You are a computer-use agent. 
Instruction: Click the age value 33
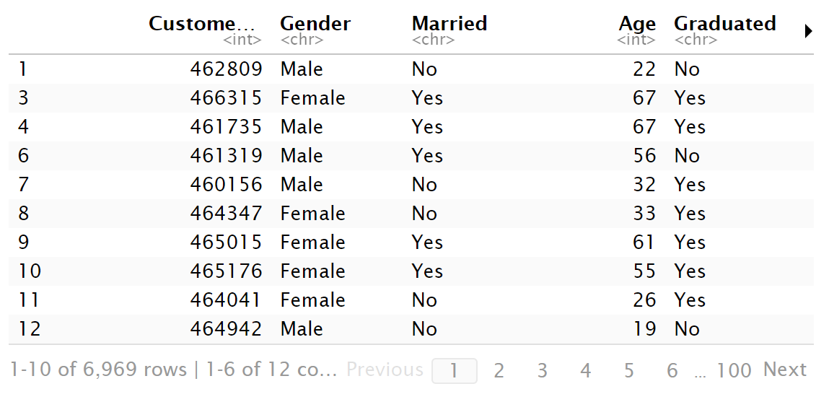tap(644, 214)
